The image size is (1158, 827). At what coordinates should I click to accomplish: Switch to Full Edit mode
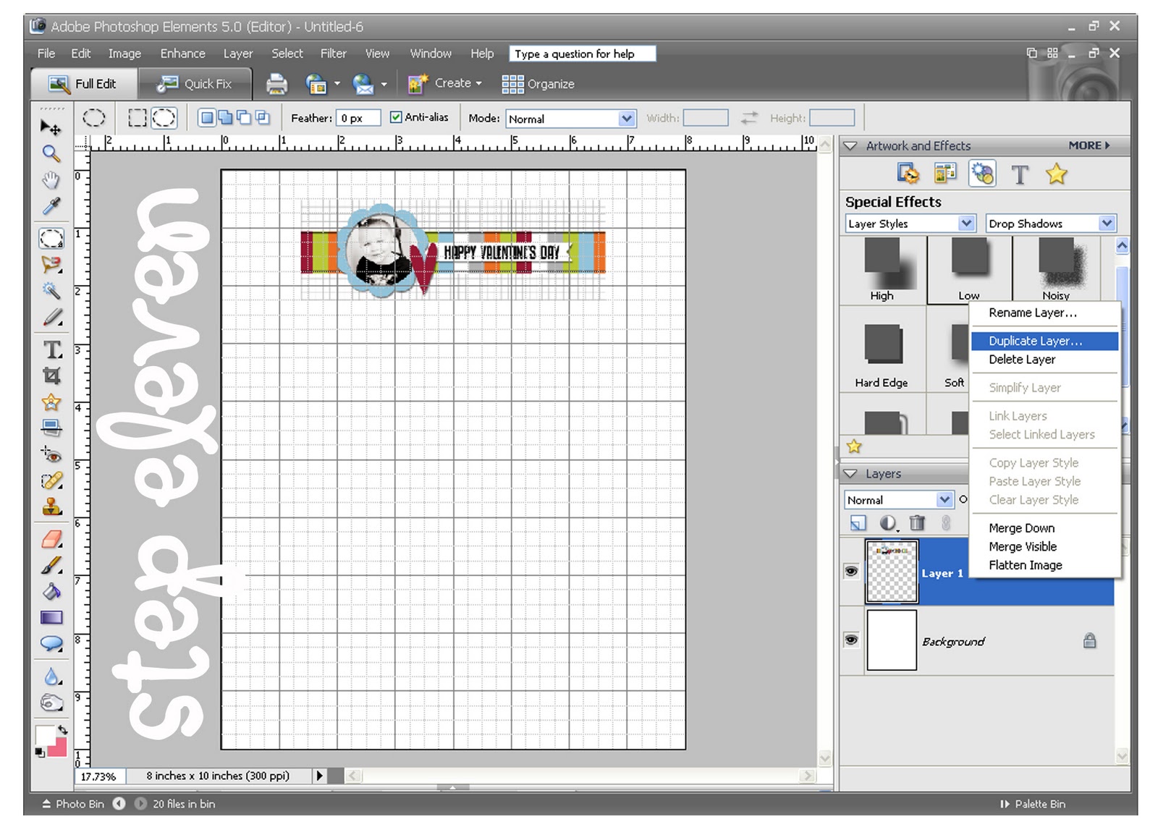click(x=84, y=84)
